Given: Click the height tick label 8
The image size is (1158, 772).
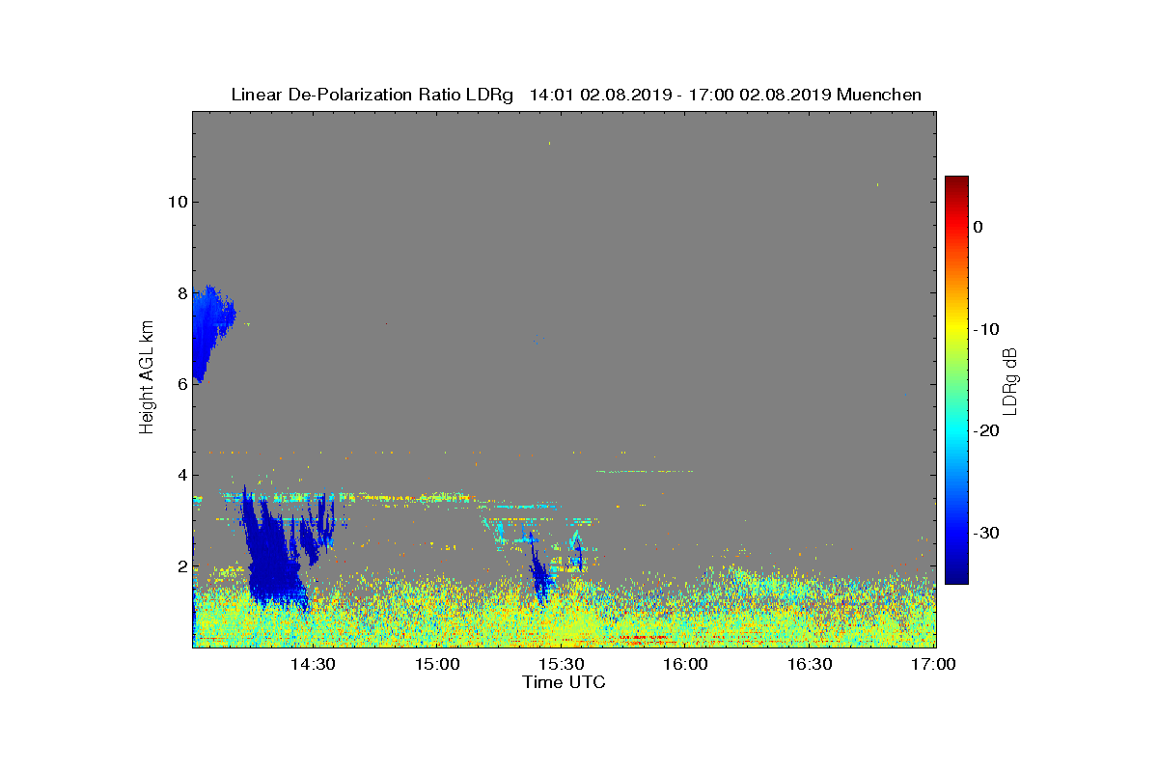Looking at the screenshot, I should coord(180,293).
